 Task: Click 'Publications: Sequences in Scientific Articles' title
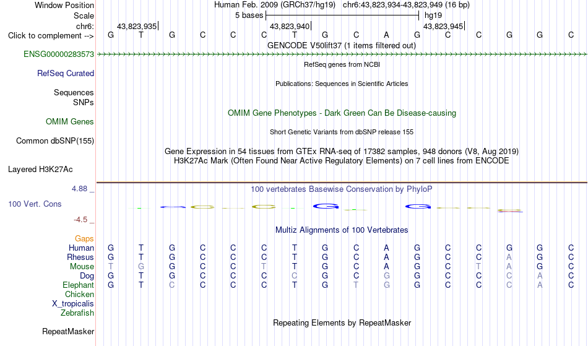click(342, 84)
